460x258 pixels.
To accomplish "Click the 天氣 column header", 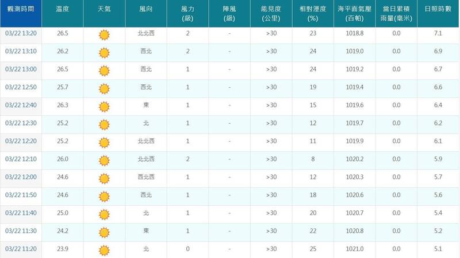I will [x=104, y=13].
